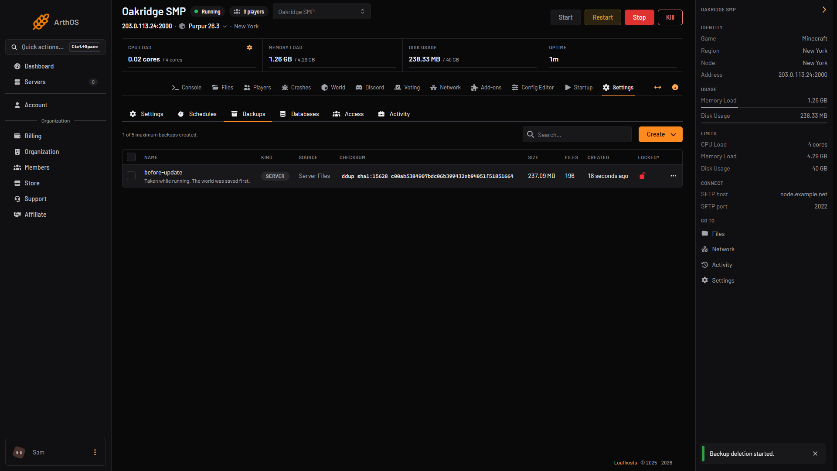The width and height of the screenshot is (837, 471).
Task: Click the red unlocked padlock on before-update backup
Action: (642, 176)
